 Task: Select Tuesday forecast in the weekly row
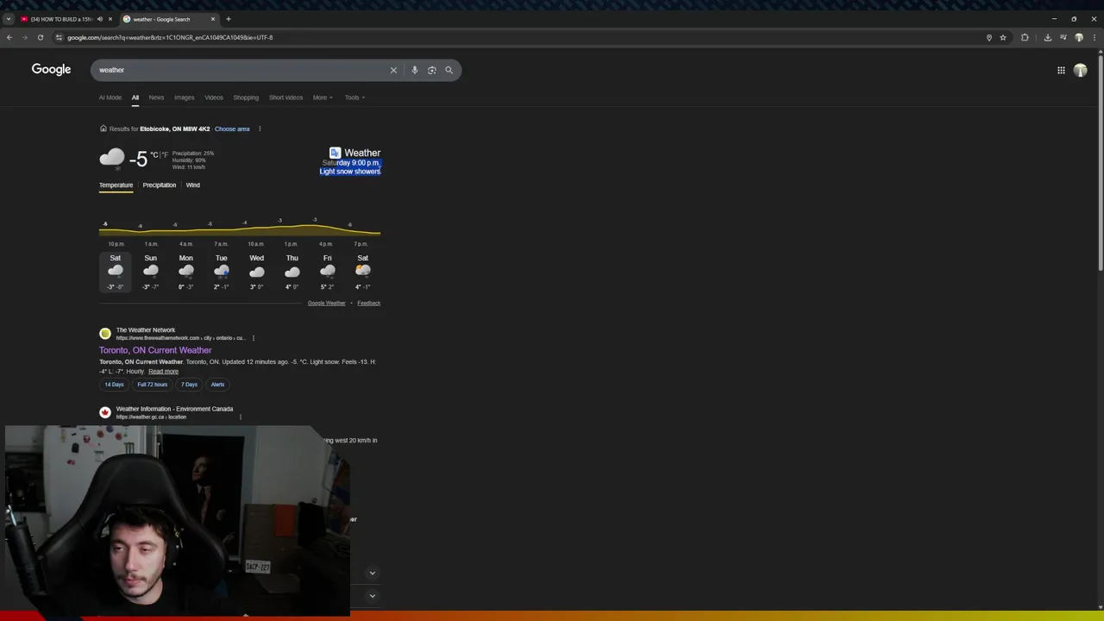(x=222, y=272)
